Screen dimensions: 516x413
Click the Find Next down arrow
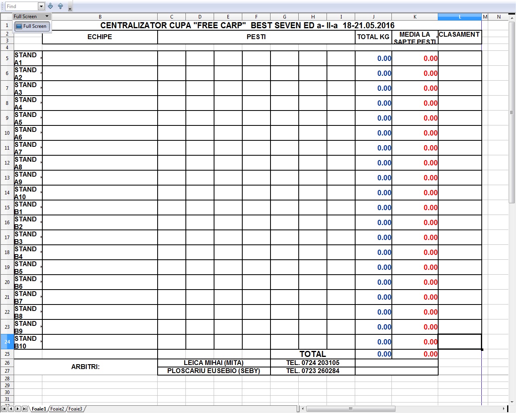point(50,6)
